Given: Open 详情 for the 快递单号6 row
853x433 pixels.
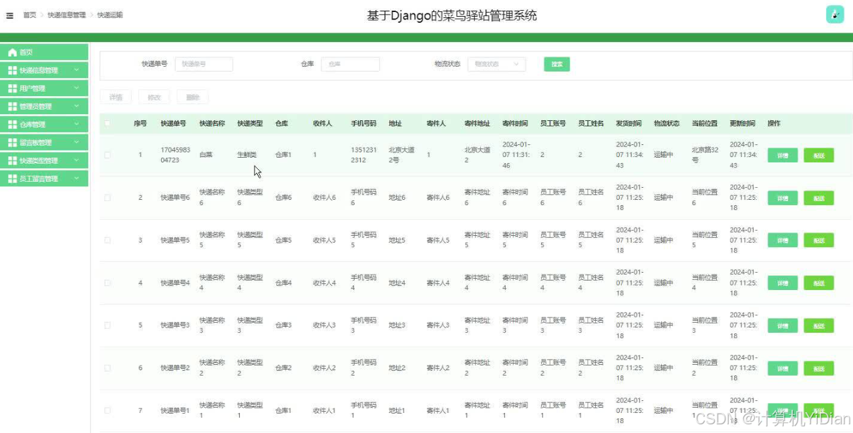Looking at the screenshot, I should (x=783, y=198).
